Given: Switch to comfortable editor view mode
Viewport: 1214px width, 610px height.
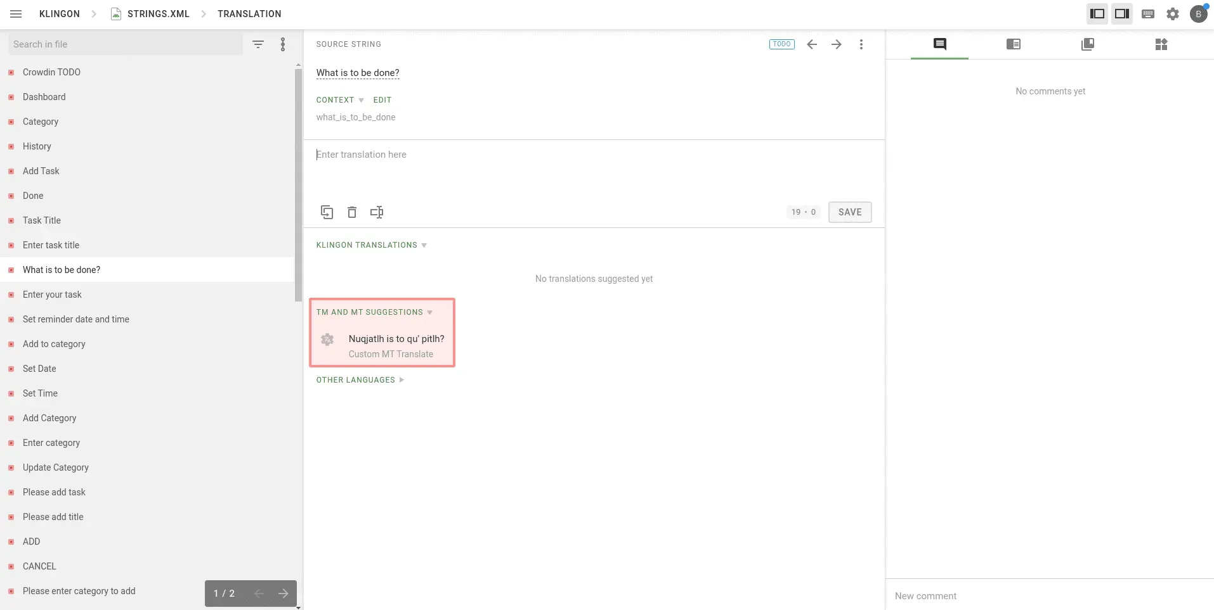Looking at the screenshot, I should 1121,14.
